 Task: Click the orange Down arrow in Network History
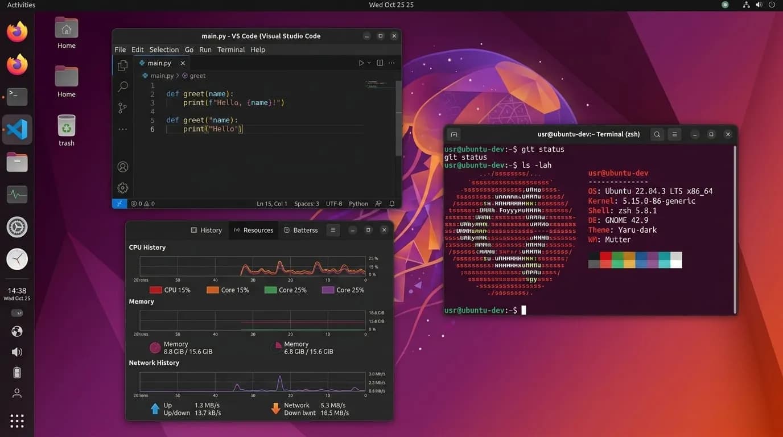tap(276, 409)
